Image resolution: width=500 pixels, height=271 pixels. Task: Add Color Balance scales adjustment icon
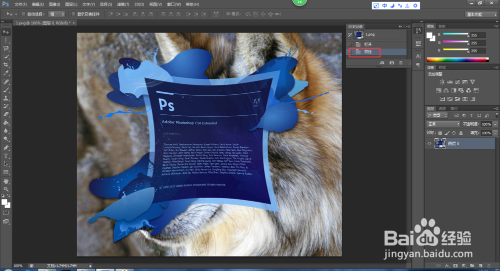[446, 90]
